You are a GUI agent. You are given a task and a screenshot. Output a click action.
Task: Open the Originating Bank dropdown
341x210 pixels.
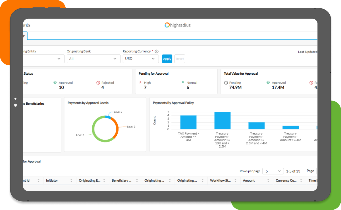(x=93, y=59)
